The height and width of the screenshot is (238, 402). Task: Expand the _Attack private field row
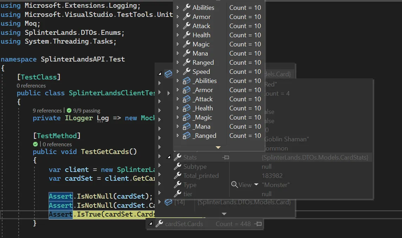click(x=177, y=99)
